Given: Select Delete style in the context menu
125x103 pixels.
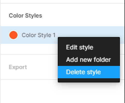Looking at the screenshot, I should (89, 72).
